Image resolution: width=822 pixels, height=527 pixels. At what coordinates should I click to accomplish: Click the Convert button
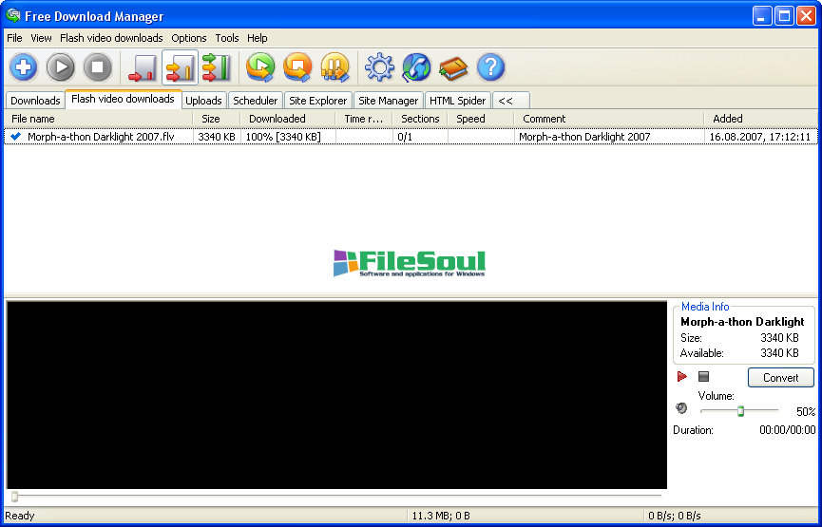(x=780, y=378)
